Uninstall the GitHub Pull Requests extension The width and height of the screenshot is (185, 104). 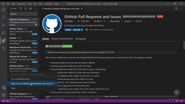coord(77,30)
